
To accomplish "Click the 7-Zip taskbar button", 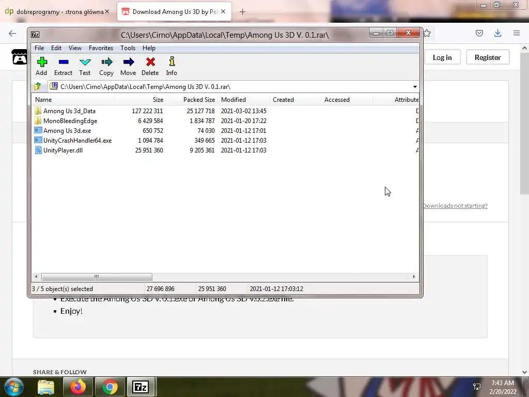I will (x=141, y=387).
